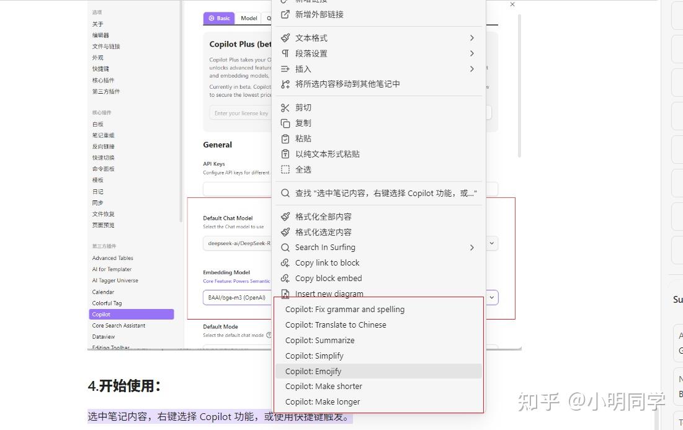683x430 pixels.
Task: Switch to the Model tab
Action: [249, 18]
